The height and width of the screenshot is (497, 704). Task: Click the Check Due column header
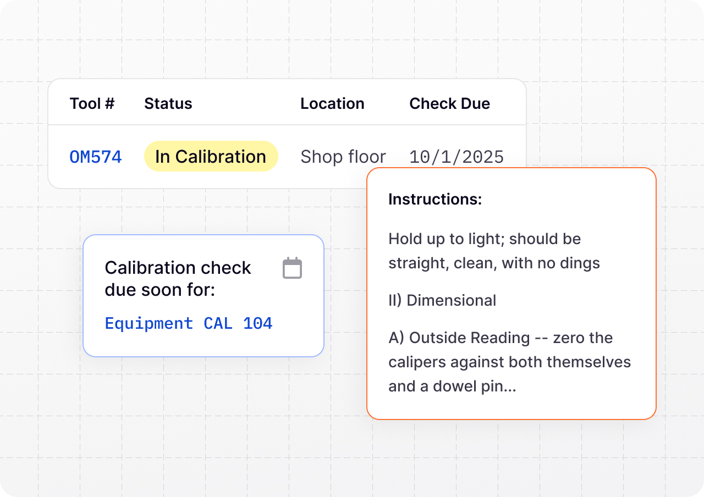tap(449, 103)
